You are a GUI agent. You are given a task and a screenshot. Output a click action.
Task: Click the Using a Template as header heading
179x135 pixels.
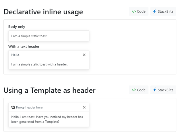[x=49, y=90]
